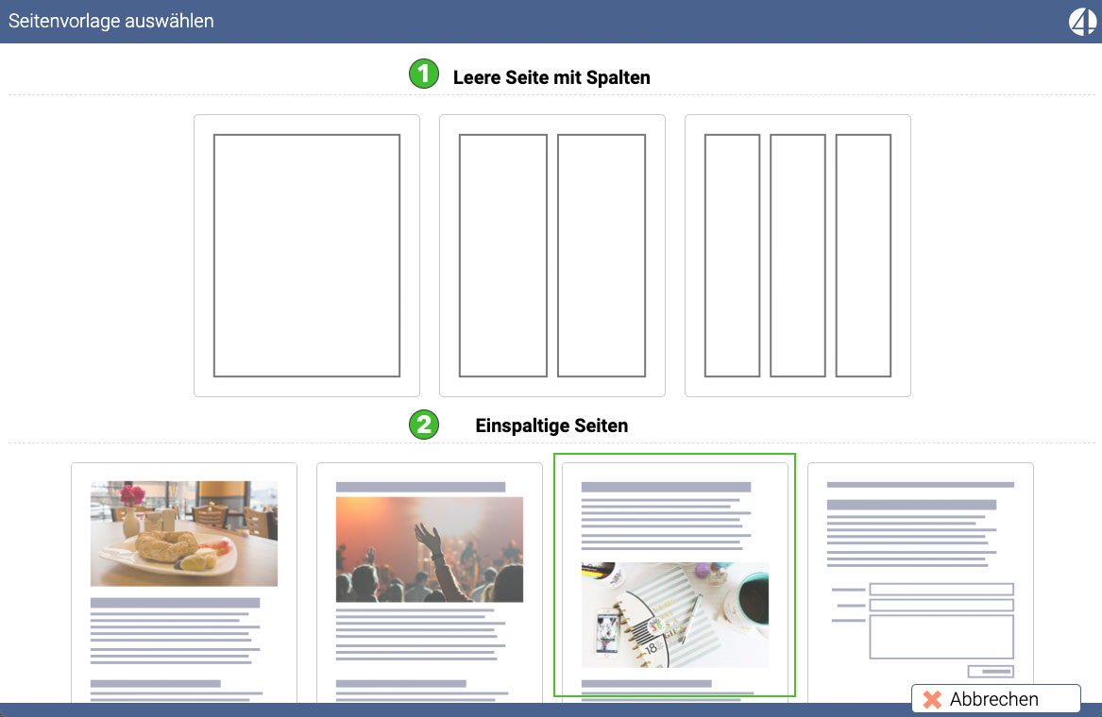The height and width of the screenshot is (717, 1102).
Task: Select the two-column blank page template
Action: pos(551,256)
